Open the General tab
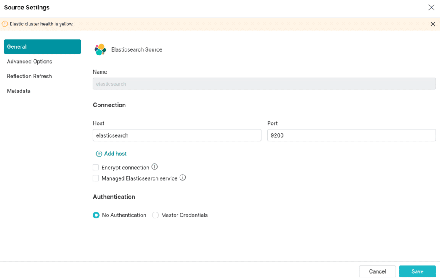This screenshot has height=280, width=440. pos(43,46)
